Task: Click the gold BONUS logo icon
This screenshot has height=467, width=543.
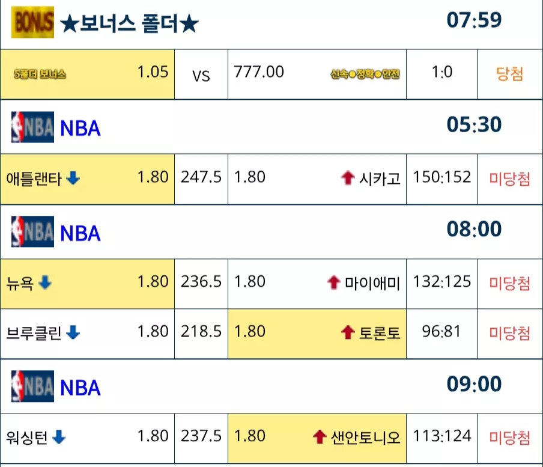Action: tap(32, 22)
